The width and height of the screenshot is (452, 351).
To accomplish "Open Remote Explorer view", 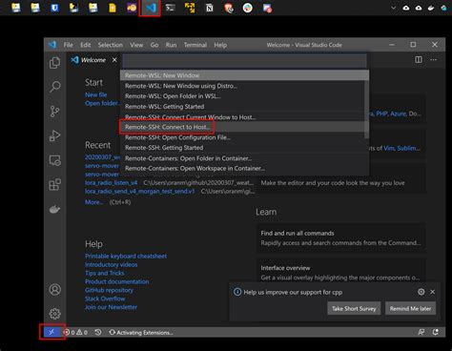I will pyautogui.click(x=54, y=160).
